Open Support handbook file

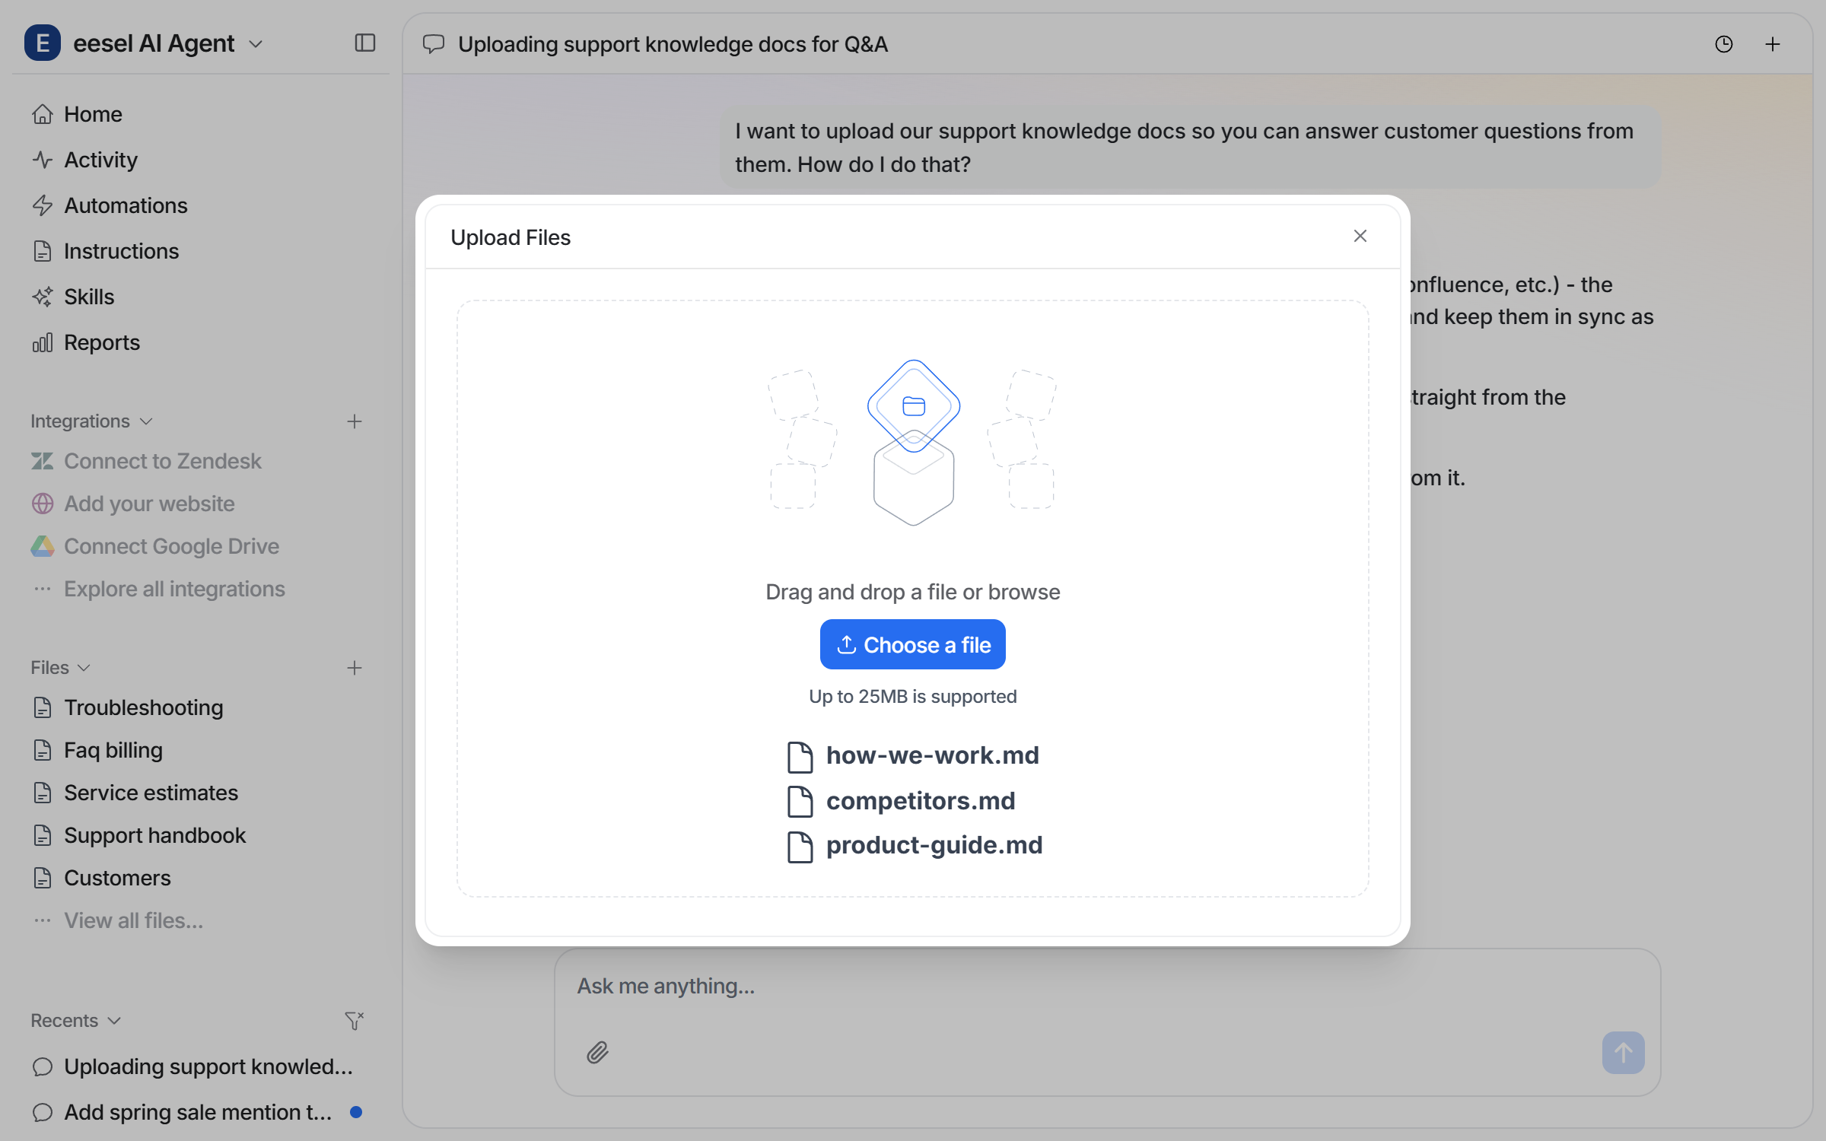(139, 835)
